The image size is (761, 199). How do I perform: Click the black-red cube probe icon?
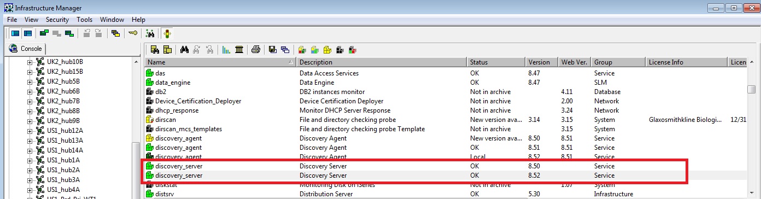[x=353, y=49]
